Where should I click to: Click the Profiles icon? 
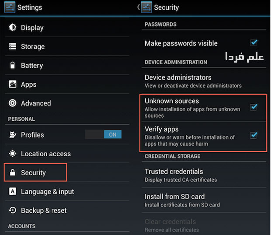(x=12, y=135)
